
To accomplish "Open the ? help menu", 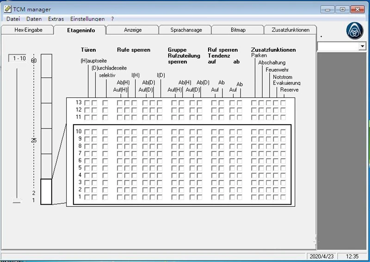I will [x=112, y=19].
